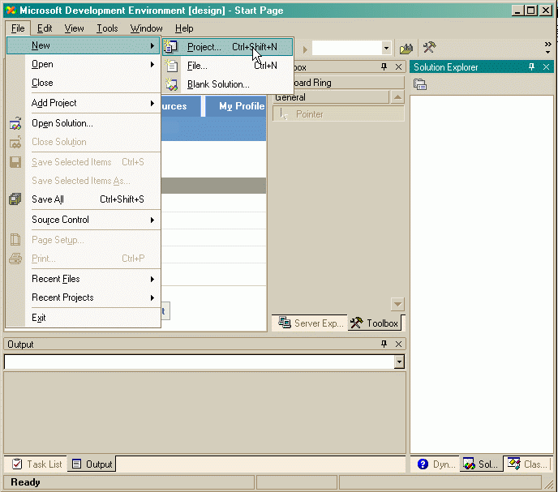Select the Solution Explorer bottom tab
The image size is (558, 492).
(481, 464)
